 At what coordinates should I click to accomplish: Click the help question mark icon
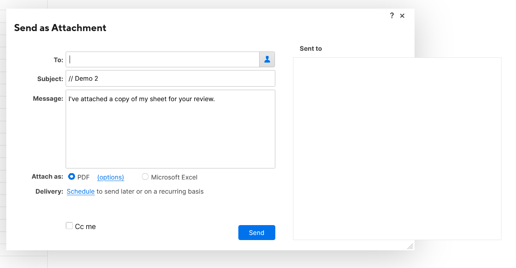coord(392,15)
